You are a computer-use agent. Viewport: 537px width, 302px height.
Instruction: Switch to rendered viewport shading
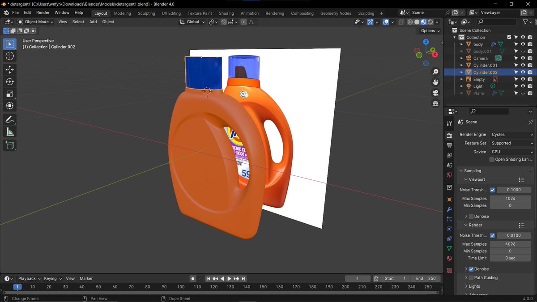(430, 21)
